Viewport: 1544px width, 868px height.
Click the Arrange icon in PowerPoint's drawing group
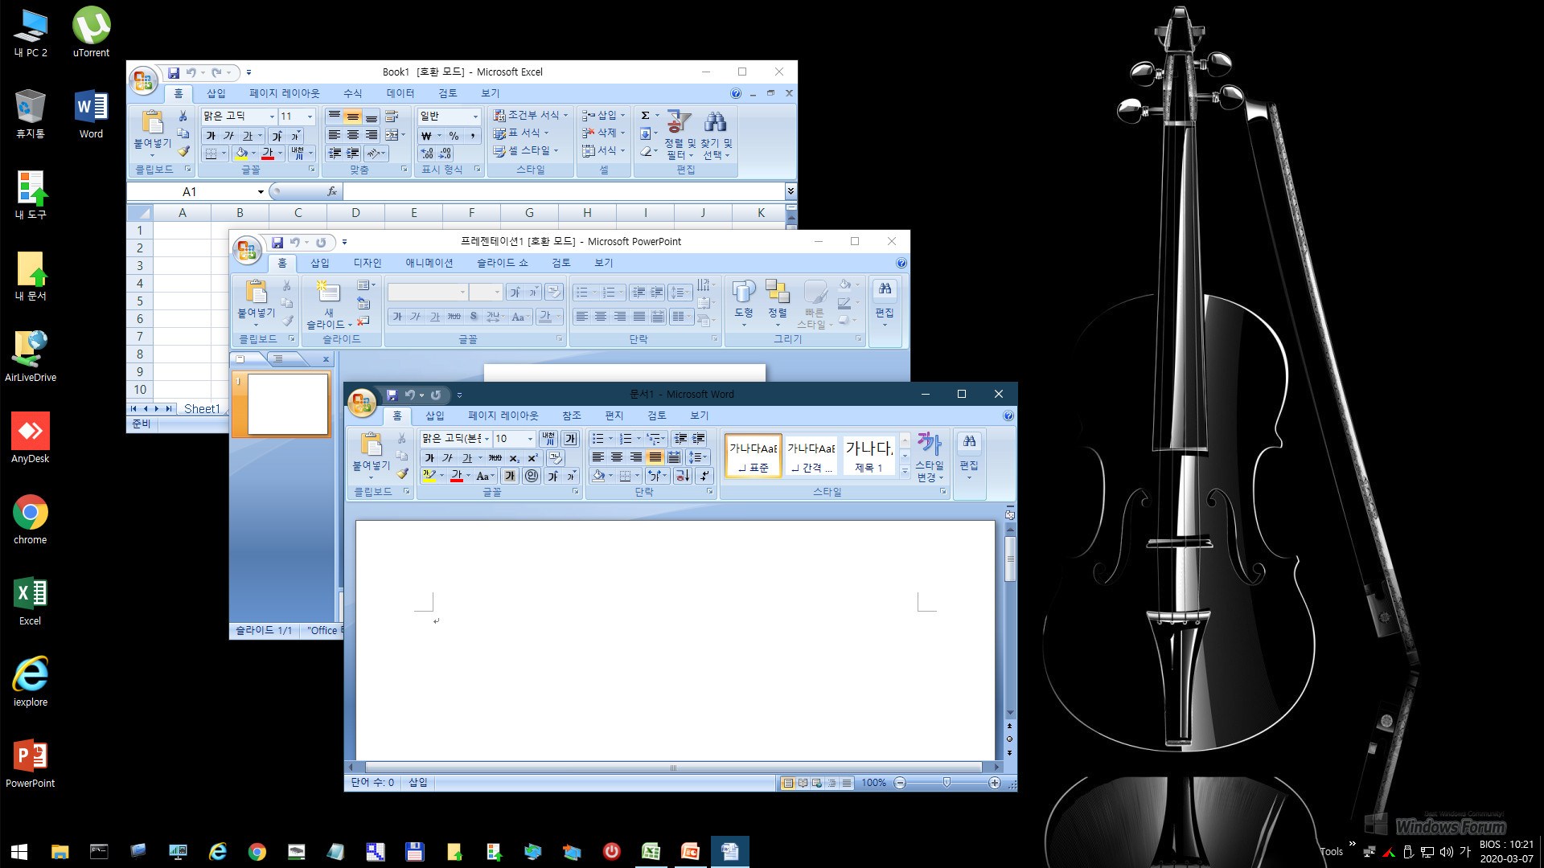coord(777,292)
